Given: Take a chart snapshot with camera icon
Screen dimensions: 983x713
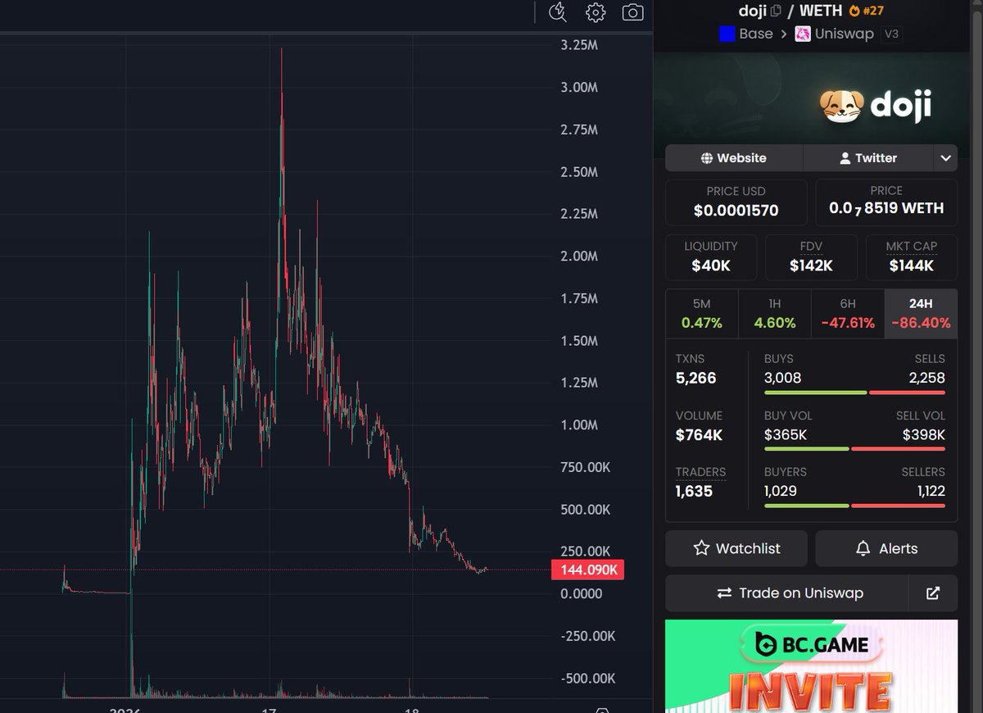Looking at the screenshot, I should [x=632, y=12].
